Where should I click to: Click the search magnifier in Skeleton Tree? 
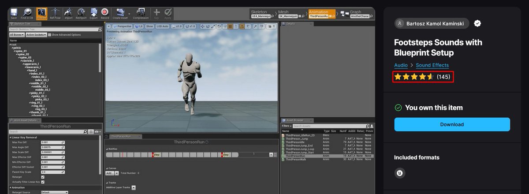tap(100, 30)
